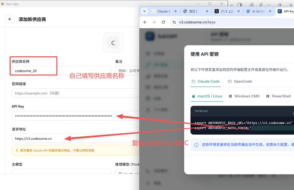Click the export ANTHROPIC_AUTH_TOKEN terminal line
This screenshot has height=190, width=294.
coord(223,128)
